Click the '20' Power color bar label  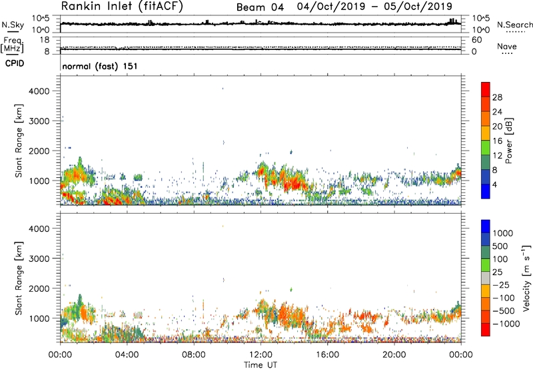click(x=497, y=127)
